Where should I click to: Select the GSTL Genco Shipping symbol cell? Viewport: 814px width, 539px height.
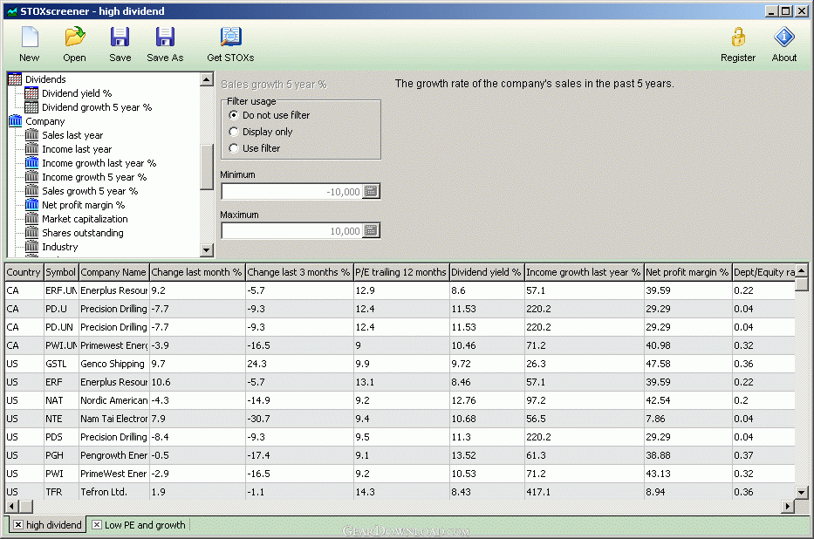(x=61, y=364)
